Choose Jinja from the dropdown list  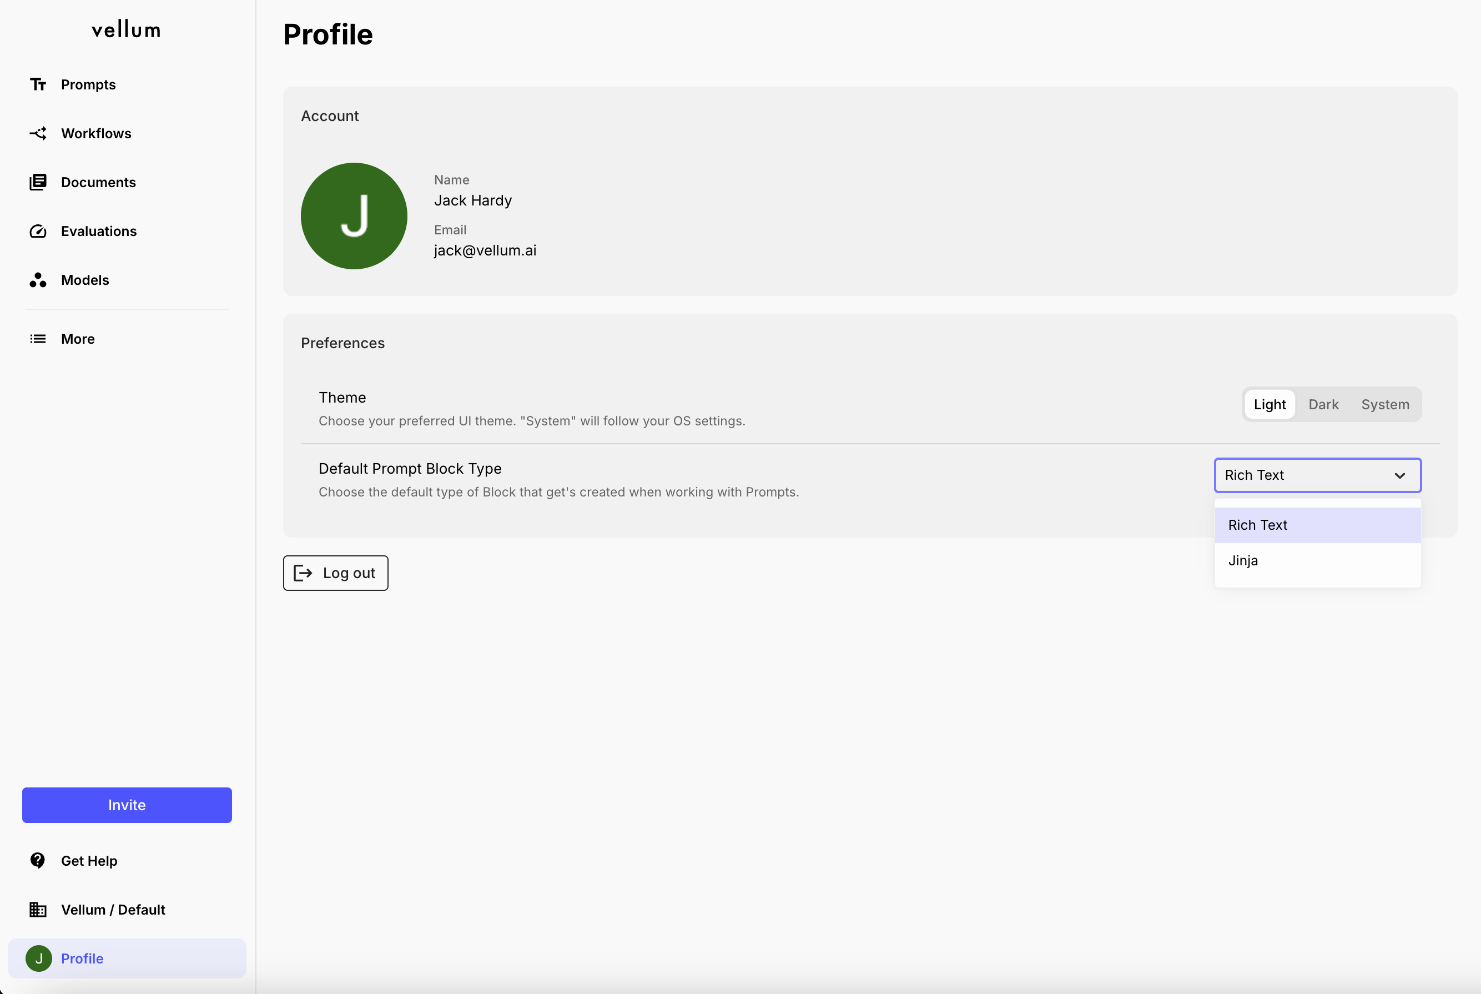point(1243,560)
